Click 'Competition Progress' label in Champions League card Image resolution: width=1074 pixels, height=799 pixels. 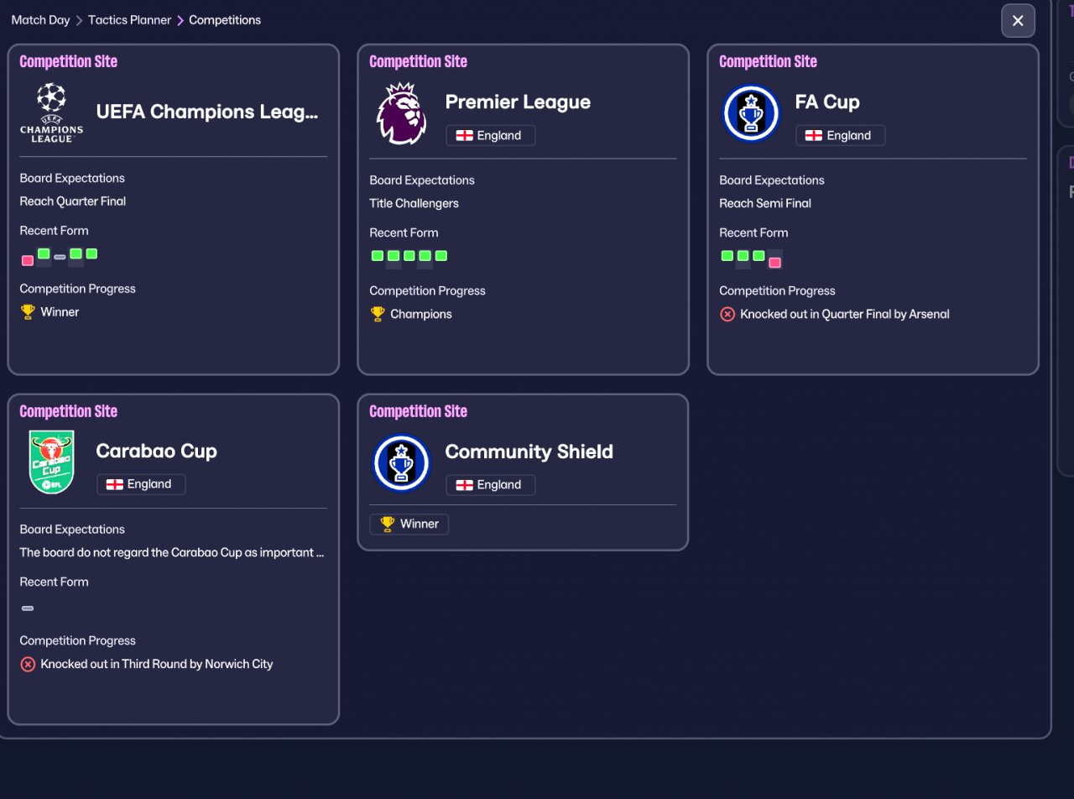[78, 289]
